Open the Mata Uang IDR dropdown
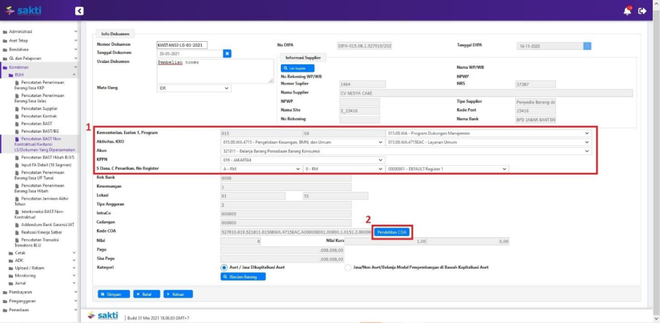660x323 pixels. (x=193, y=88)
